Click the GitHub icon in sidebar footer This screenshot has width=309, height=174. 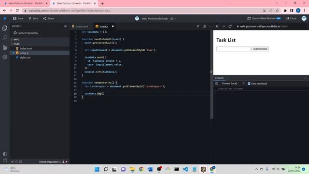coord(16,162)
